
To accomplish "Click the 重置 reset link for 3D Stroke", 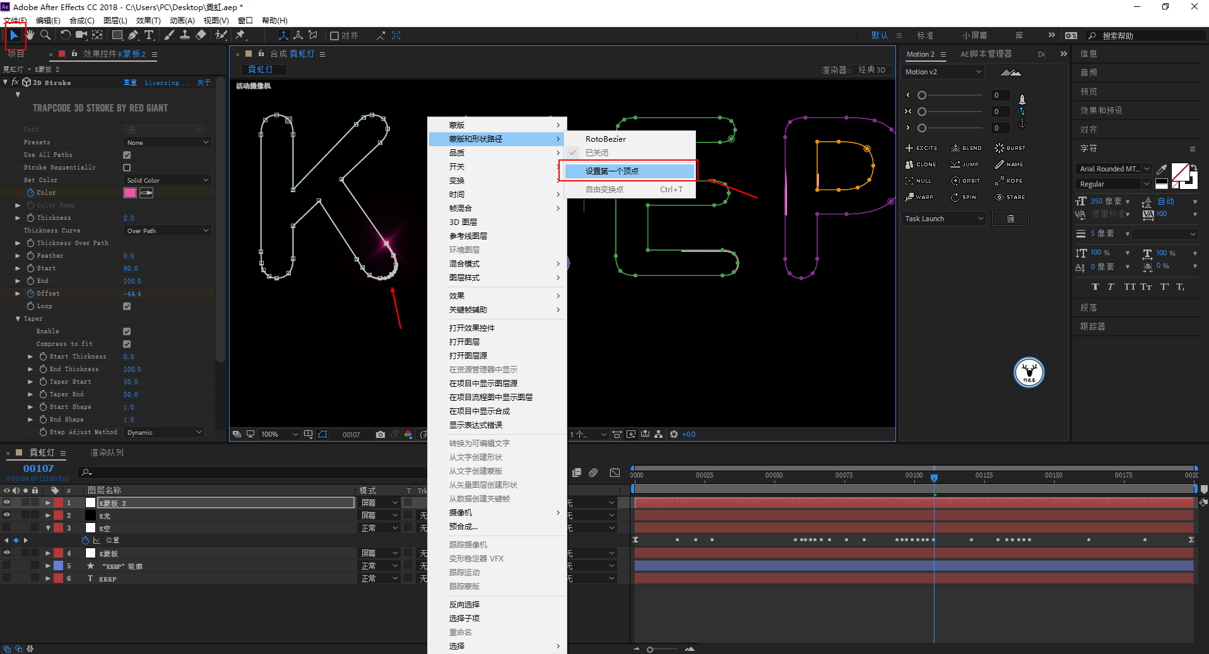I will [130, 83].
